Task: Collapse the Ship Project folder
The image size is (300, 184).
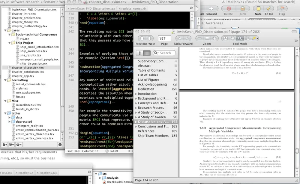Action: coord(9,43)
